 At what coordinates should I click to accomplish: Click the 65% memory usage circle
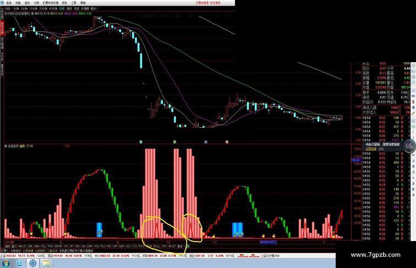pyautogui.click(x=409, y=146)
